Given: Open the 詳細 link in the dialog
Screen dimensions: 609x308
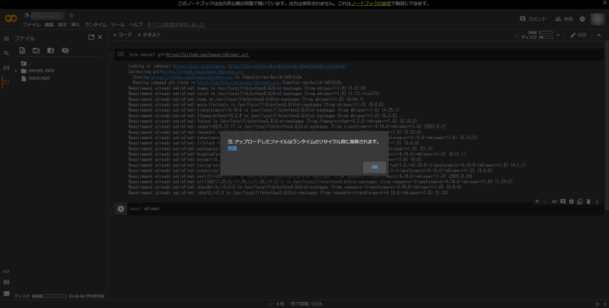Looking at the screenshot, I should (x=232, y=148).
